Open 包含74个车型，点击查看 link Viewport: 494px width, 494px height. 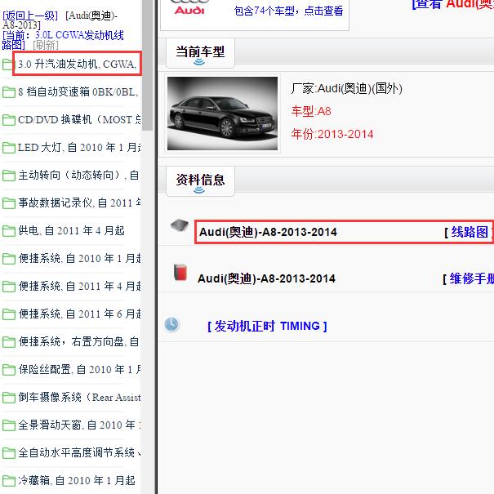tap(288, 11)
